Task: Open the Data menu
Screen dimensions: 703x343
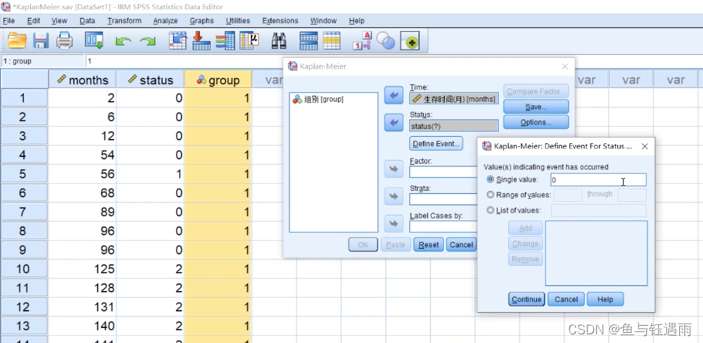Action: pyautogui.click(x=87, y=21)
